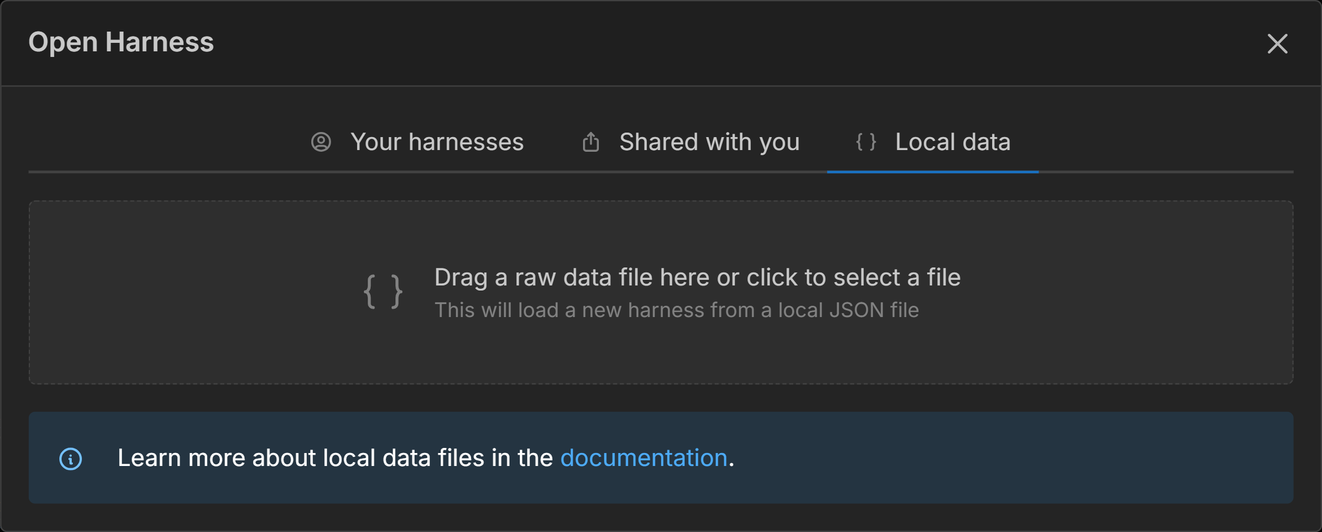The image size is (1322, 532).
Task: Click the large curly braces icon in drop zone
Action: 383,292
